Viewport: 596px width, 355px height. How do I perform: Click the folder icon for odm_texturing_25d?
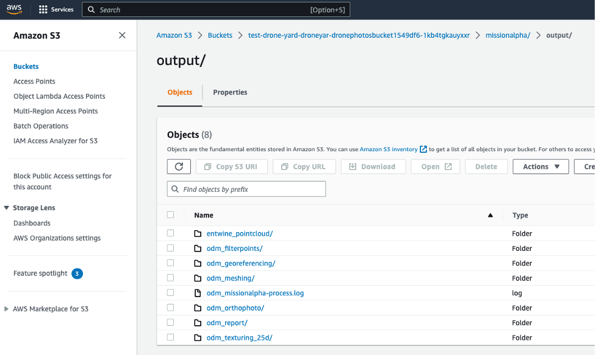[198, 337]
